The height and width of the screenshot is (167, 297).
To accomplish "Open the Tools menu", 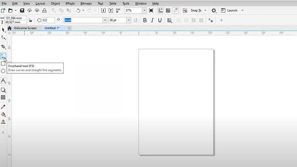I will tap(126, 3).
